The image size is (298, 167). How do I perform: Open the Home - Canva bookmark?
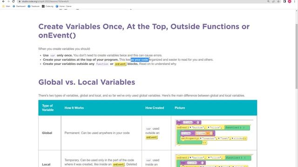[63, 6]
